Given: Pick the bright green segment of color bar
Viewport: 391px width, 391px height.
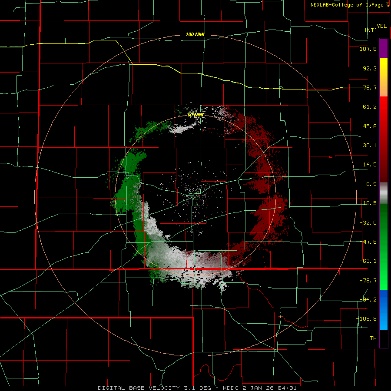Looking at the screenshot, I should click(x=384, y=274).
